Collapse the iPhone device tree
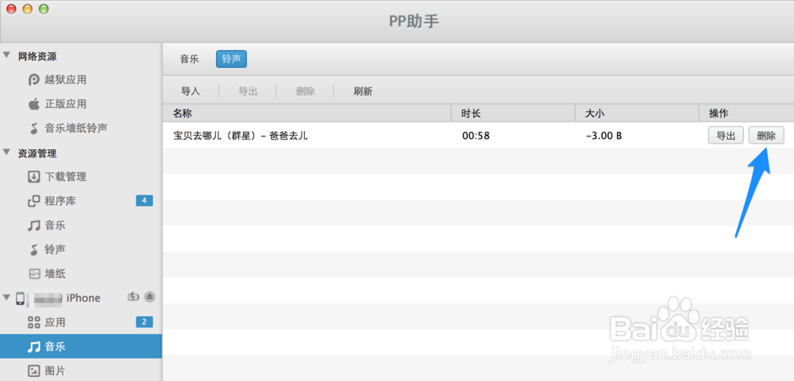 [7, 298]
